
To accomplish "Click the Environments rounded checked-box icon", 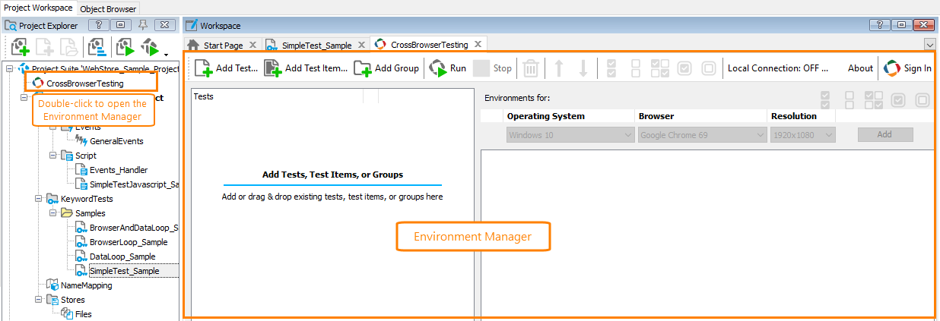I will click(x=898, y=99).
